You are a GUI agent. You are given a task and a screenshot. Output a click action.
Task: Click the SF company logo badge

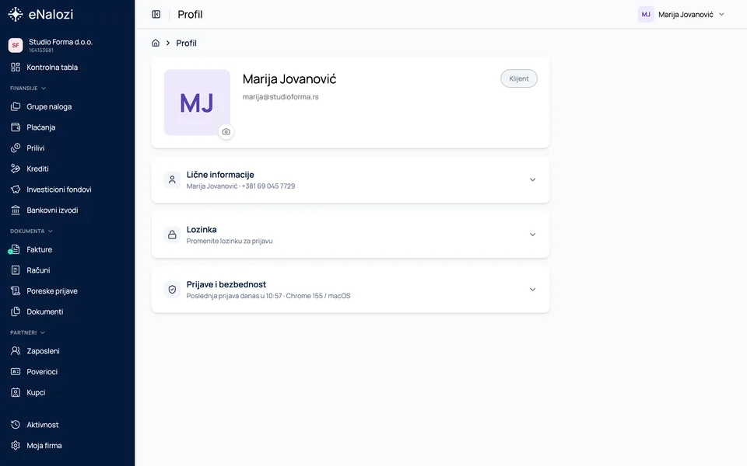click(x=16, y=45)
